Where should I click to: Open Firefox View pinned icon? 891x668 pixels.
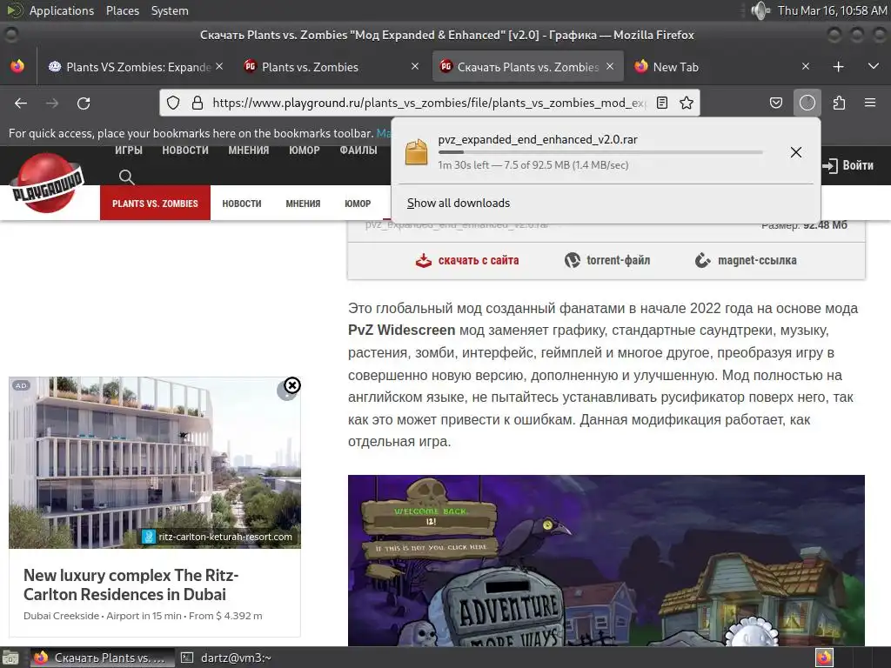click(x=17, y=66)
